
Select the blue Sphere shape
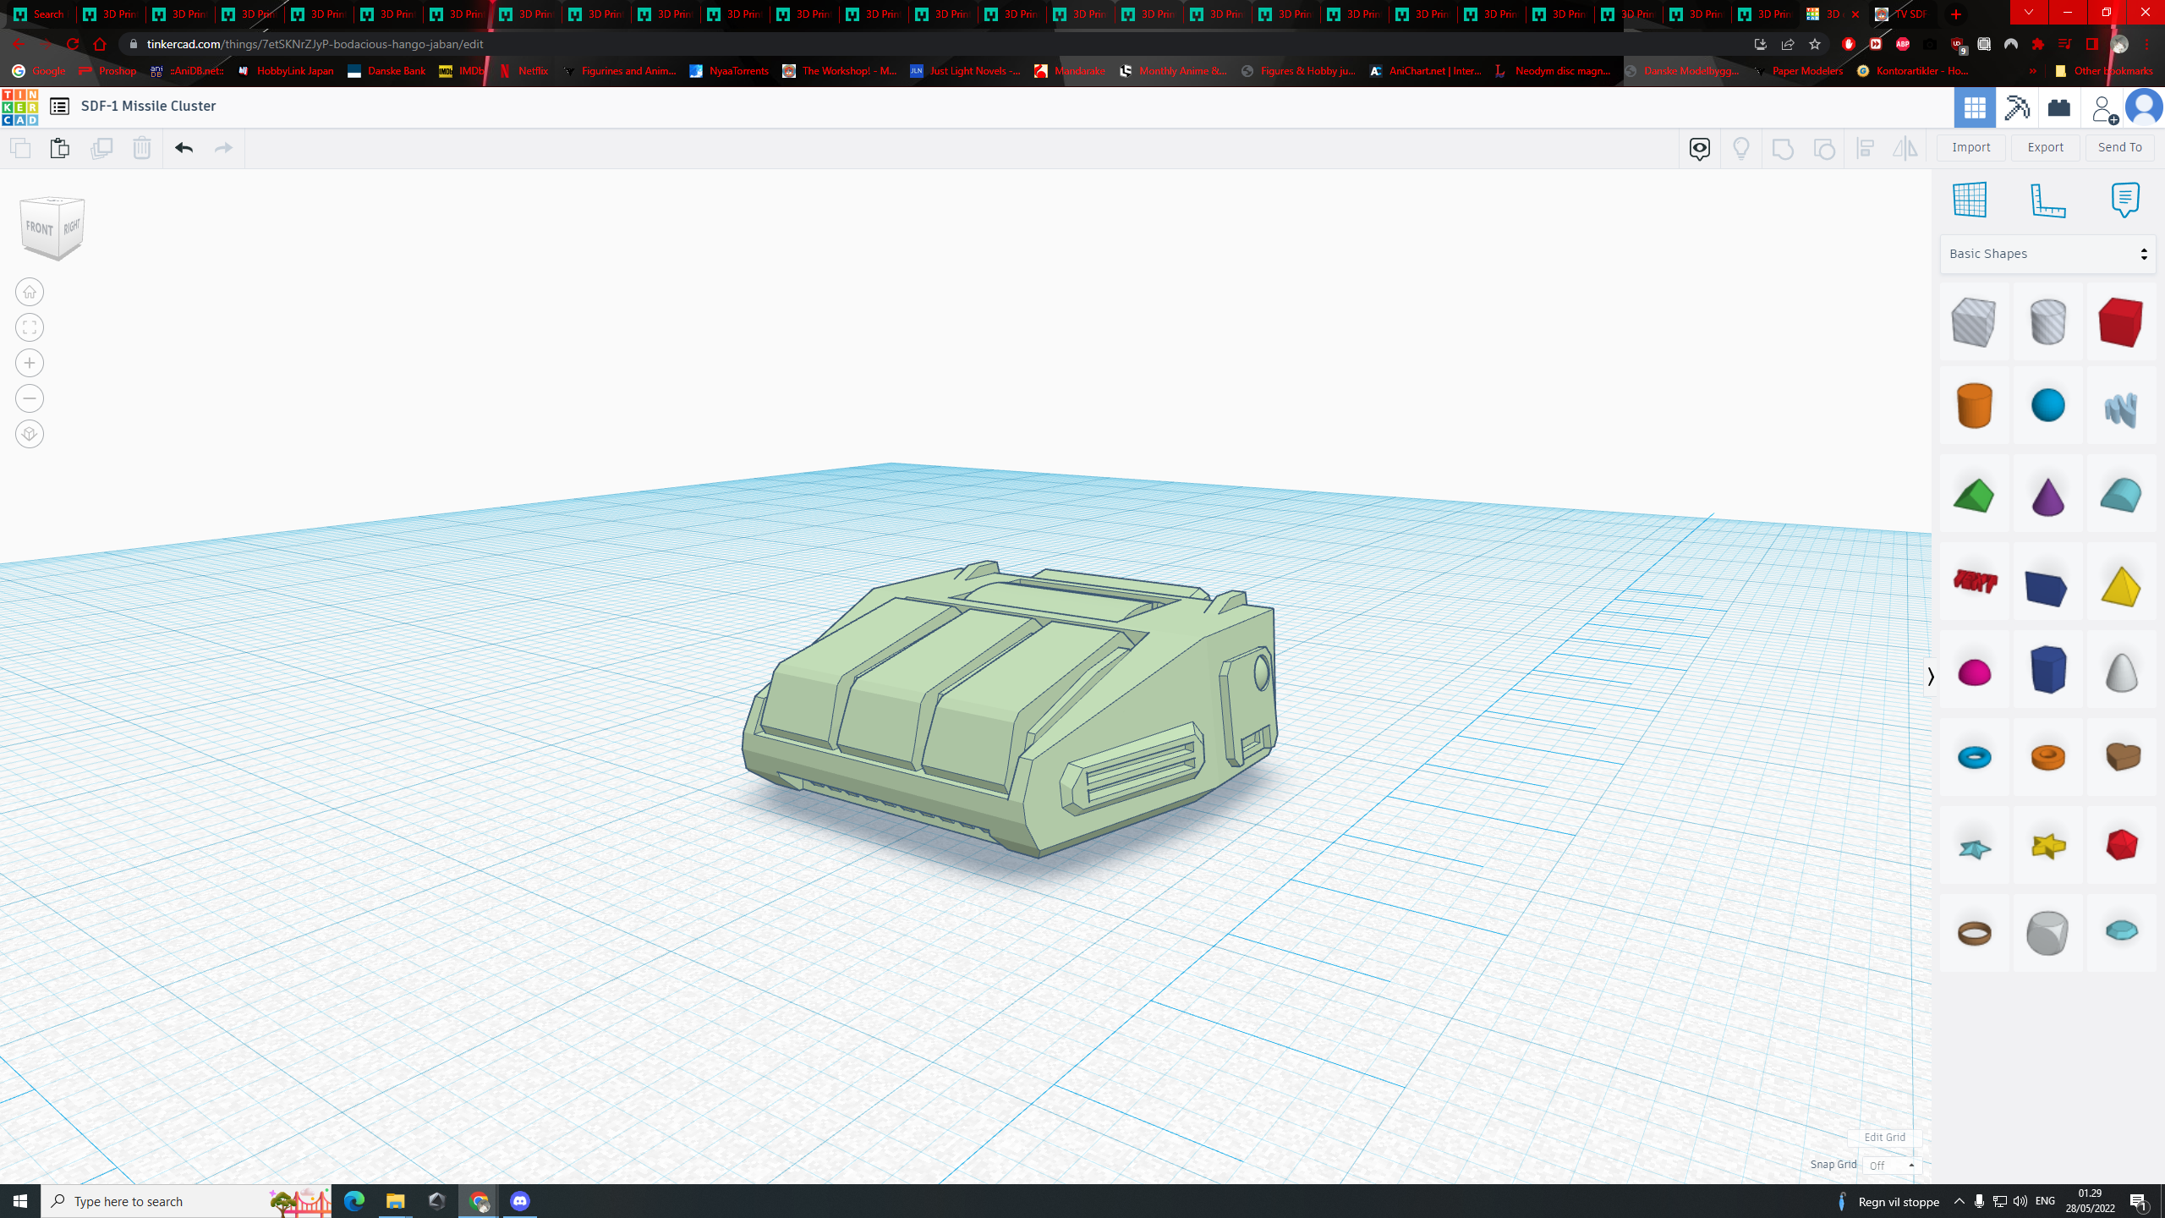2047,405
